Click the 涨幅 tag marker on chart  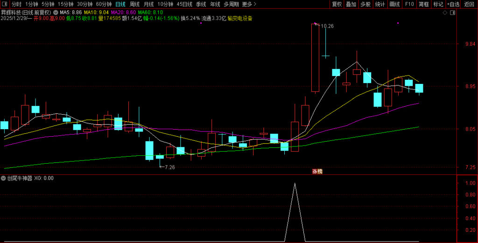click(317, 171)
